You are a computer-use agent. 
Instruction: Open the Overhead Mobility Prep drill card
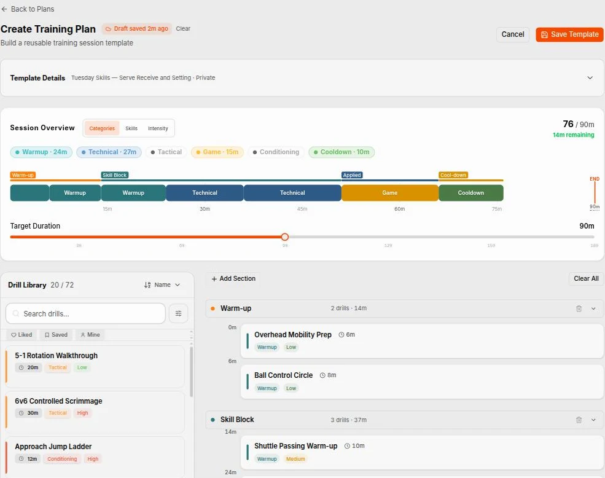click(422, 341)
